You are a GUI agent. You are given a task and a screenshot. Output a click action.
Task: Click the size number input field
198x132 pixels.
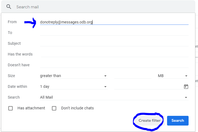pyautogui.click(x=133, y=76)
